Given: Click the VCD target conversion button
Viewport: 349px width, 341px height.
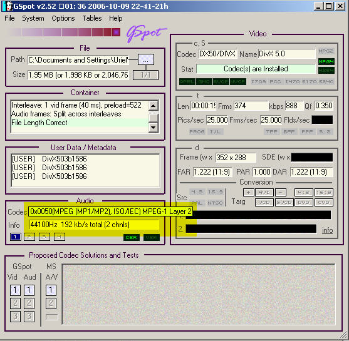Looking at the screenshot, I should (264, 203).
